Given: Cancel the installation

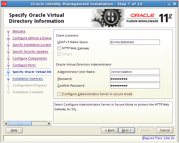Looking at the screenshot, I should pos(165,130).
